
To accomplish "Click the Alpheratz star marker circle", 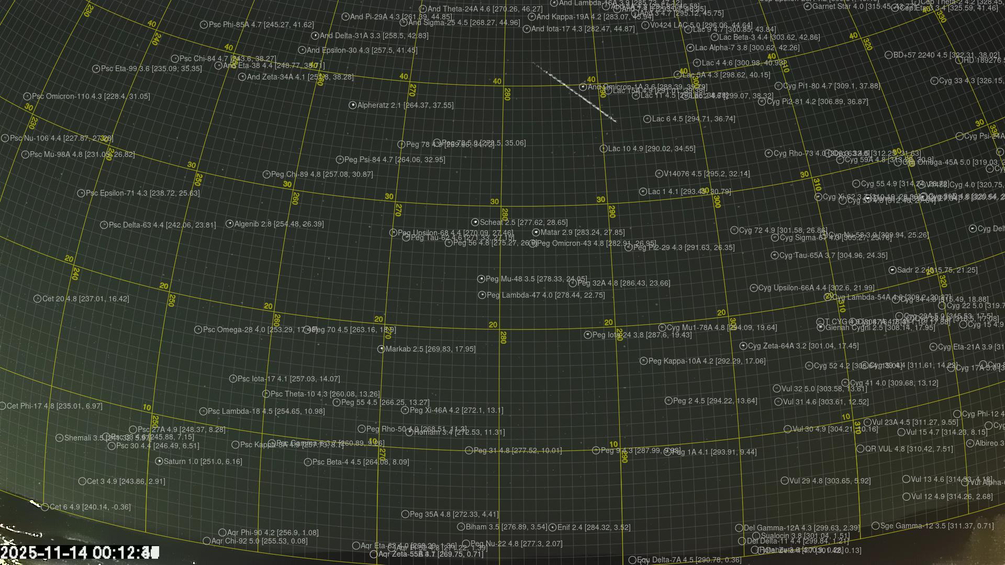I will coord(353,105).
